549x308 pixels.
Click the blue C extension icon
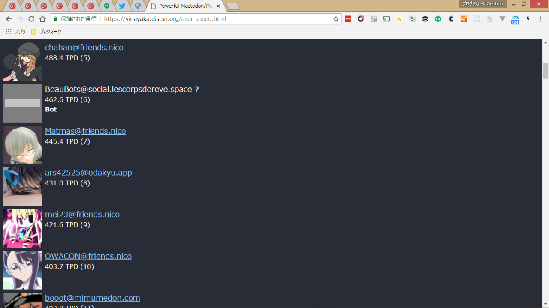coord(451,19)
